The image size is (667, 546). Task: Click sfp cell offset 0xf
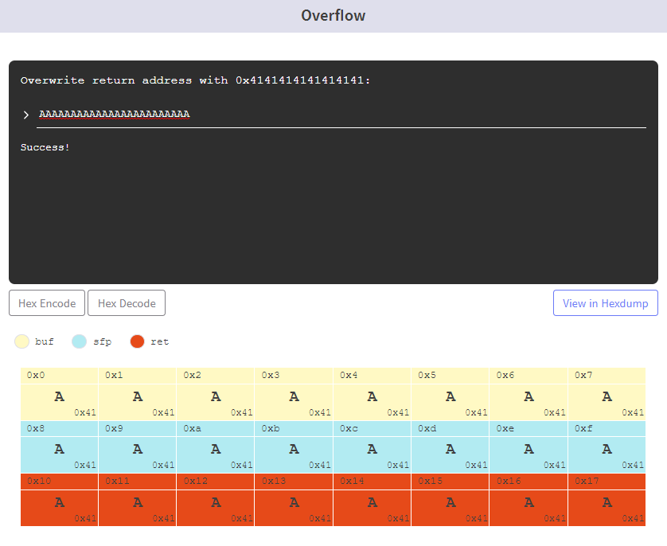tap(607, 447)
